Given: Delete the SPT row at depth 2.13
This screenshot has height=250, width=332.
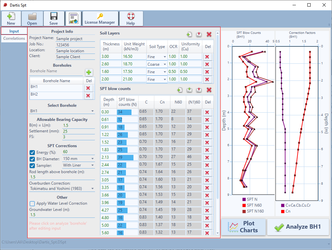Looking at the screenshot, I should tap(207, 158).
